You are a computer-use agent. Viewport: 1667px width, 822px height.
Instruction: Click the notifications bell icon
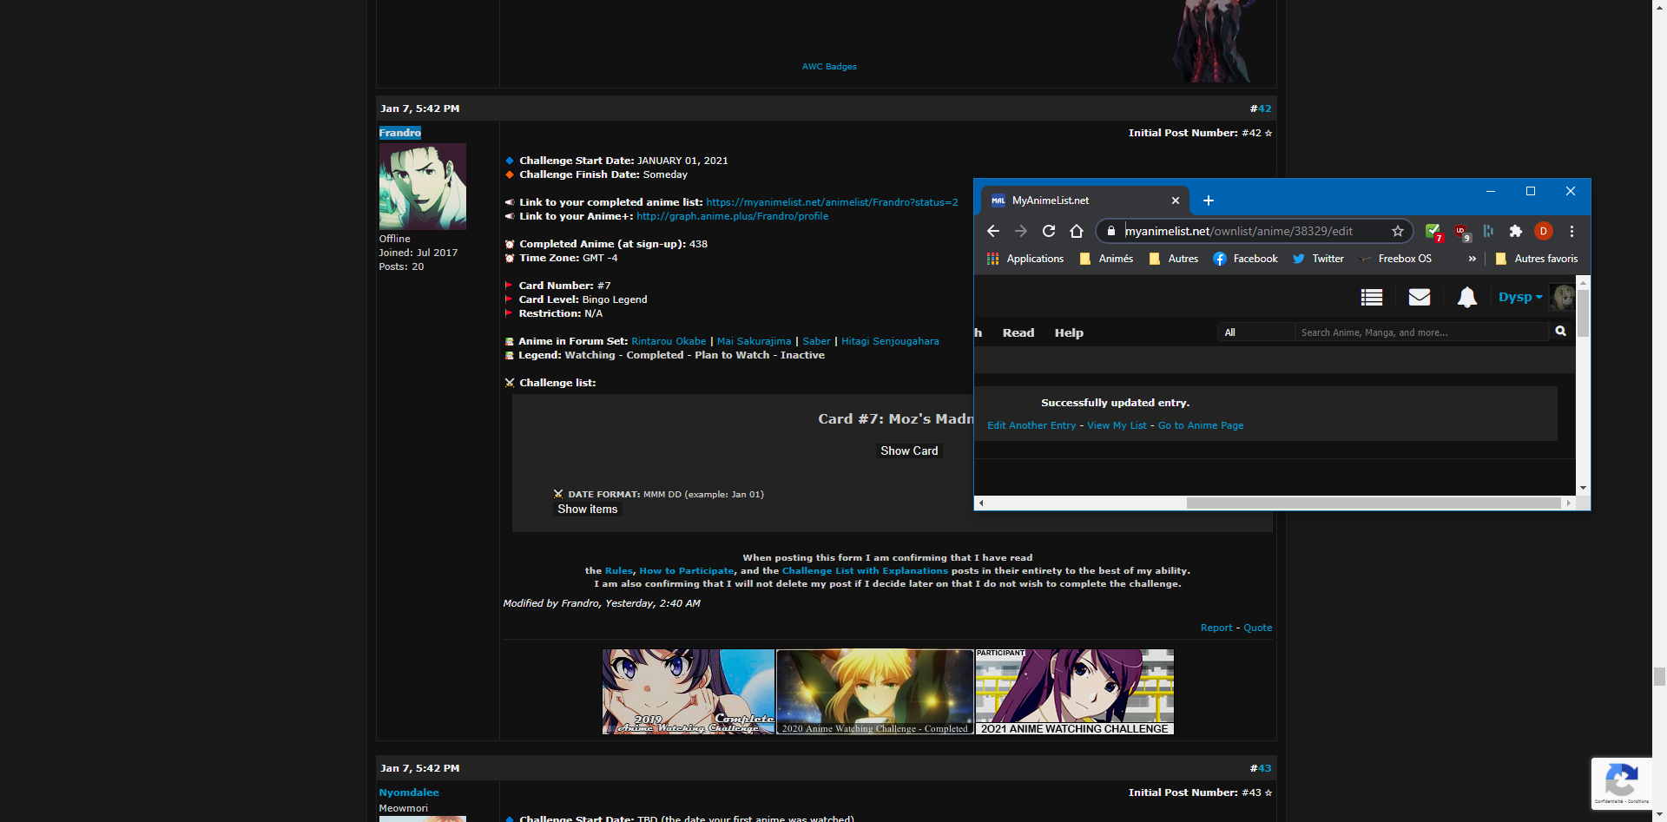pyautogui.click(x=1466, y=298)
